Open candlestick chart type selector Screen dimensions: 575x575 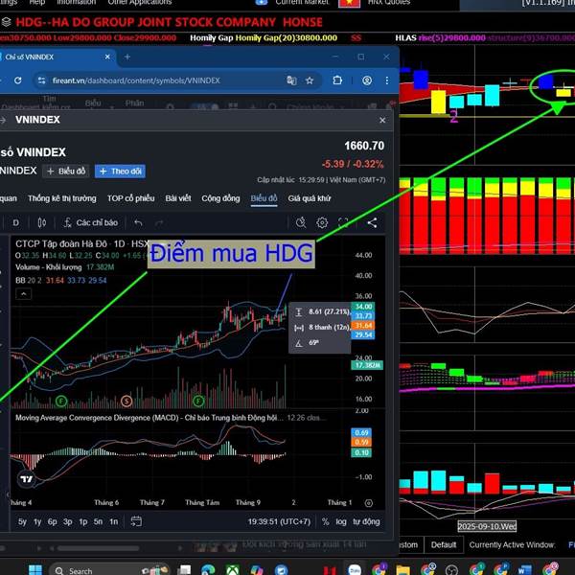point(42,222)
